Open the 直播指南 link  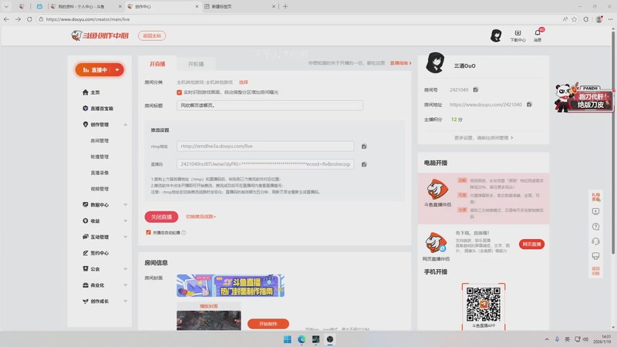[x=400, y=63]
